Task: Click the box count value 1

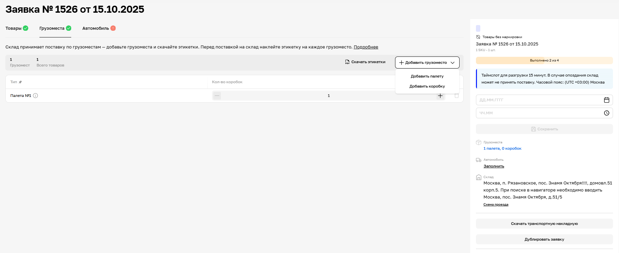Action: (329, 96)
